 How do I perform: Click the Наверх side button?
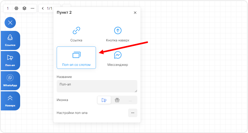10,101
